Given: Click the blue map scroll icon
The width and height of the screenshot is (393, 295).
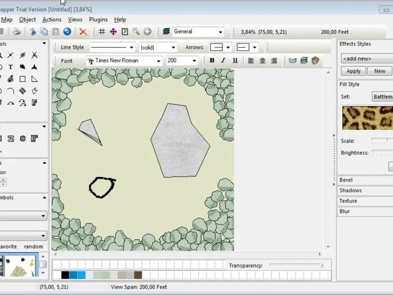Looking at the screenshot, I should (x=292, y=60).
